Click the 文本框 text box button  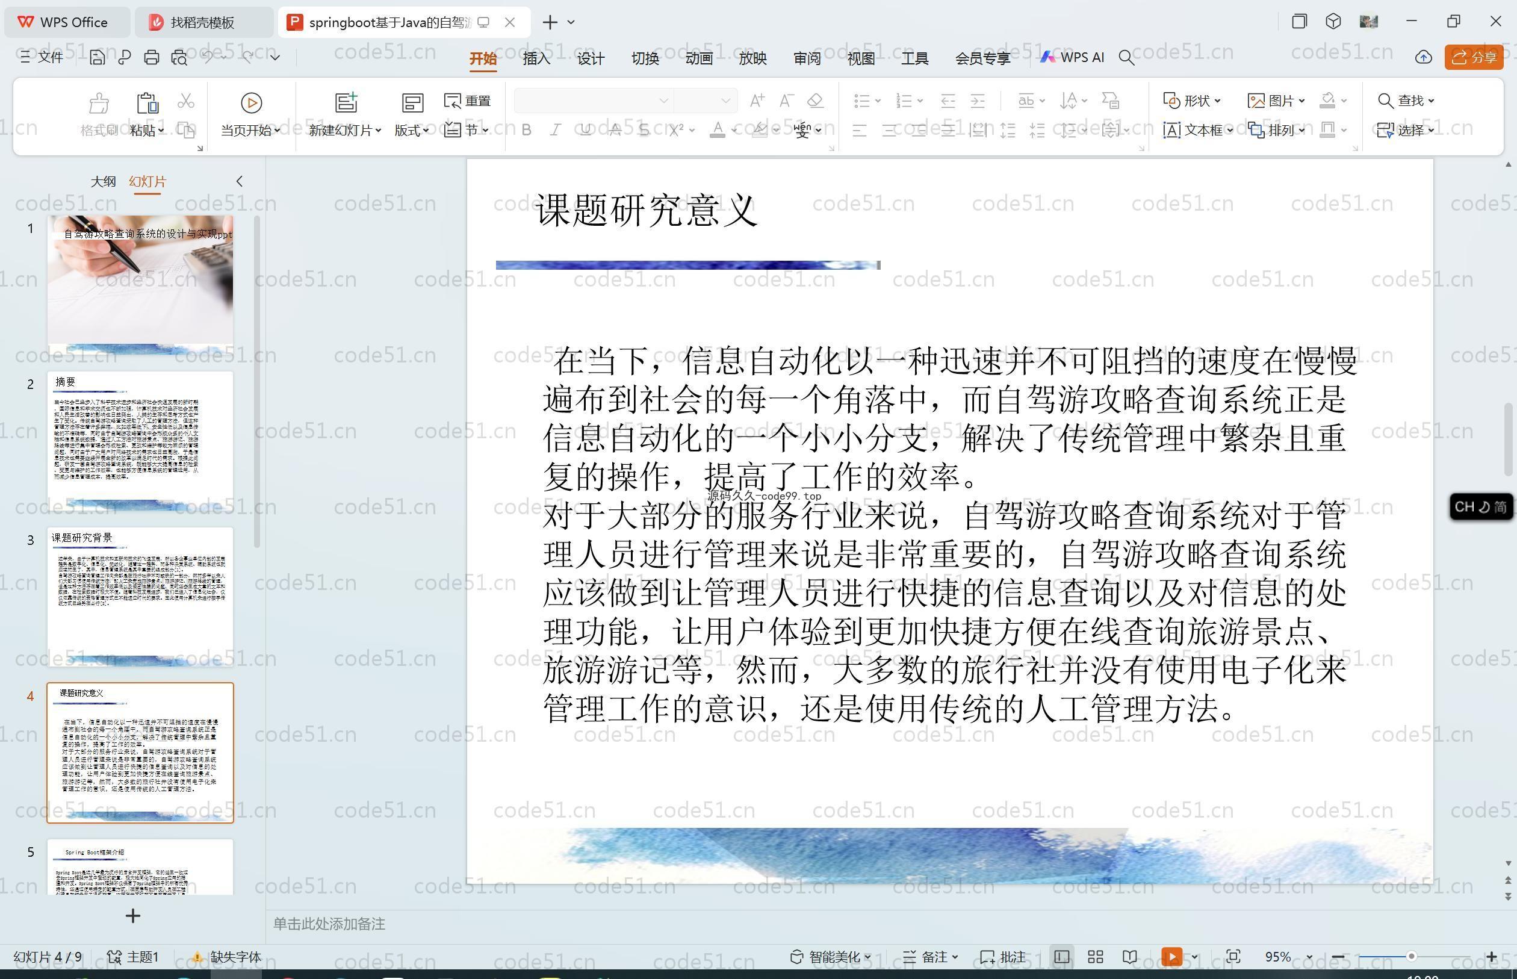tap(1197, 130)
